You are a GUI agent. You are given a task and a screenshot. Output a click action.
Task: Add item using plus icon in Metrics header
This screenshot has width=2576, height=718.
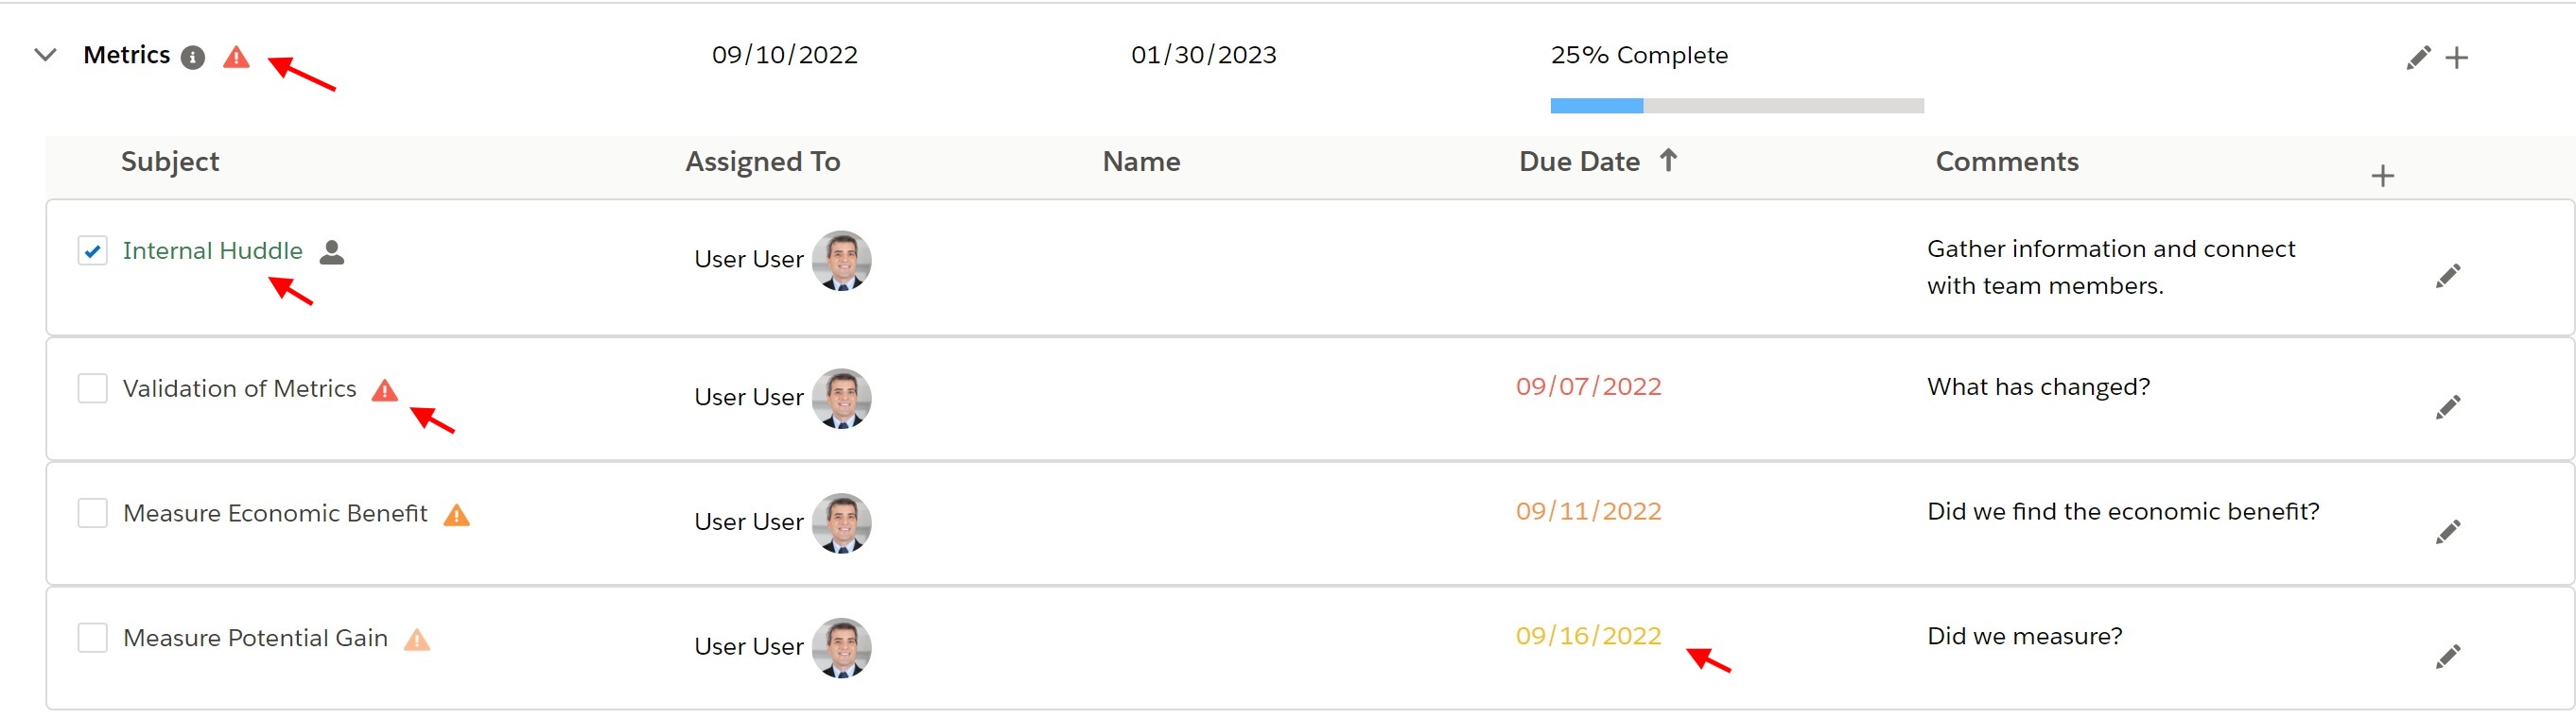click(2456, 58)
